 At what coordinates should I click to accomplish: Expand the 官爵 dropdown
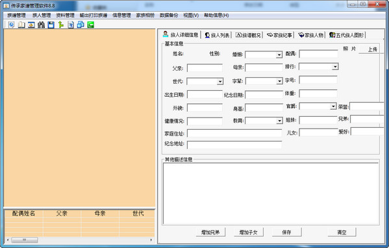(x=333, y=106)
